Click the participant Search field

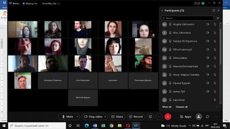[x=187, y=18]
